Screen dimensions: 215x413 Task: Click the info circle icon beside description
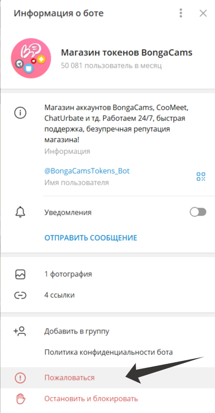point(20,113)
